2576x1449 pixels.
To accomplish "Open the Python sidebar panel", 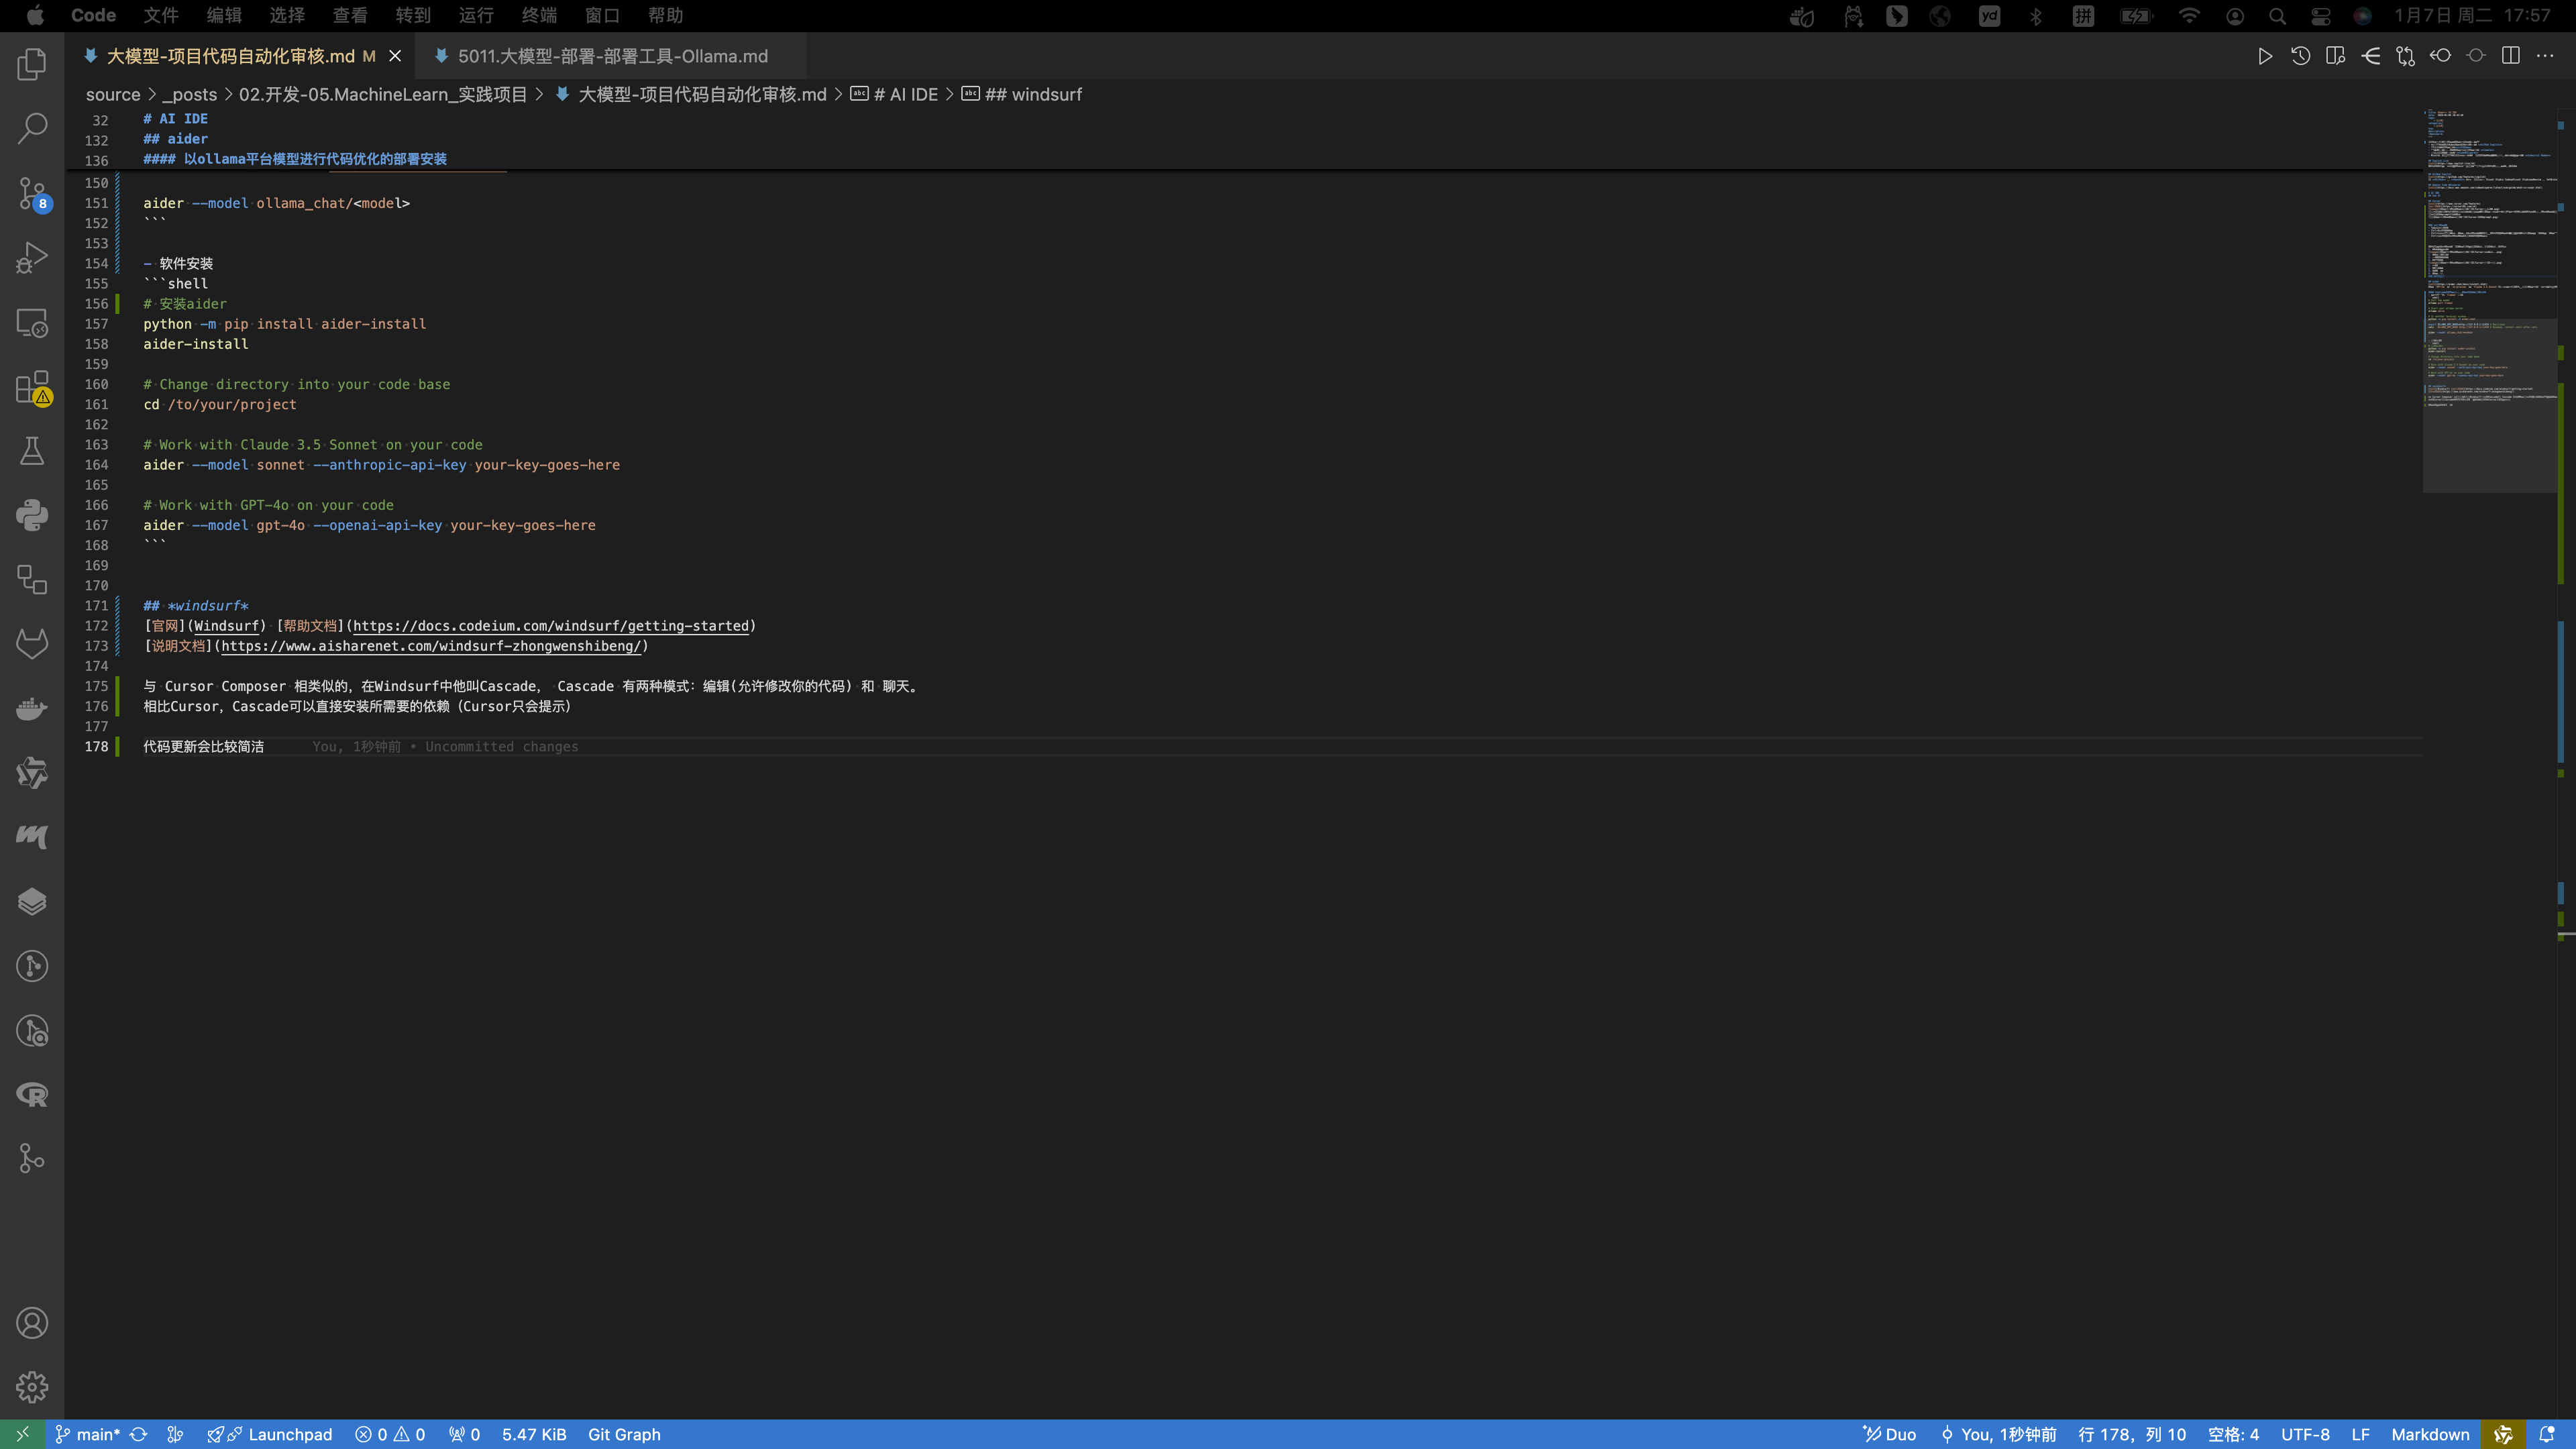I will (32, 515).
